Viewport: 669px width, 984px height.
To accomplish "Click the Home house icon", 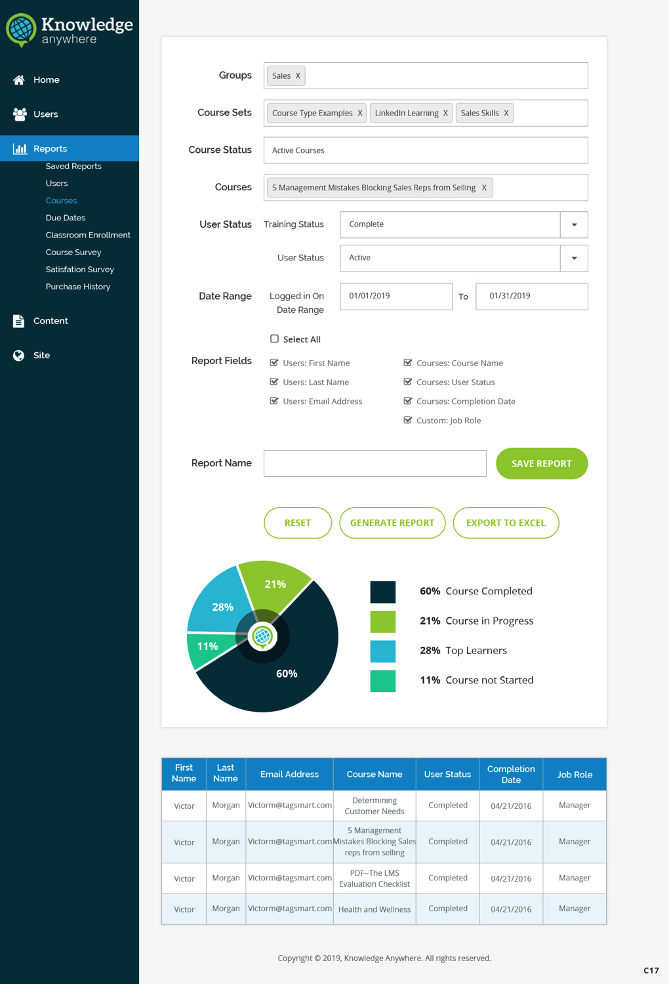I will [x=19, y=80].
